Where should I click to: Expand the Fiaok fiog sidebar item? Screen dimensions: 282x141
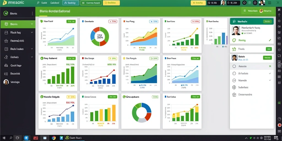(x=18, y=32)
